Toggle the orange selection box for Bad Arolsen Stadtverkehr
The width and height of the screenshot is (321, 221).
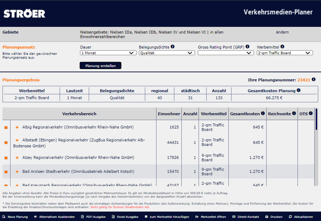[6, 172]
